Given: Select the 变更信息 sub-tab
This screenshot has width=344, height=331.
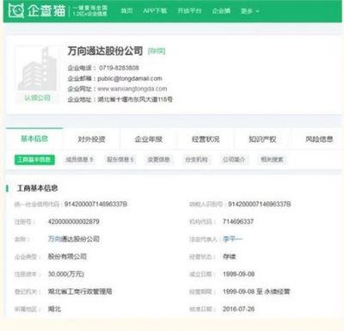Looking at the screenshot, I should [x=158, y=160].
